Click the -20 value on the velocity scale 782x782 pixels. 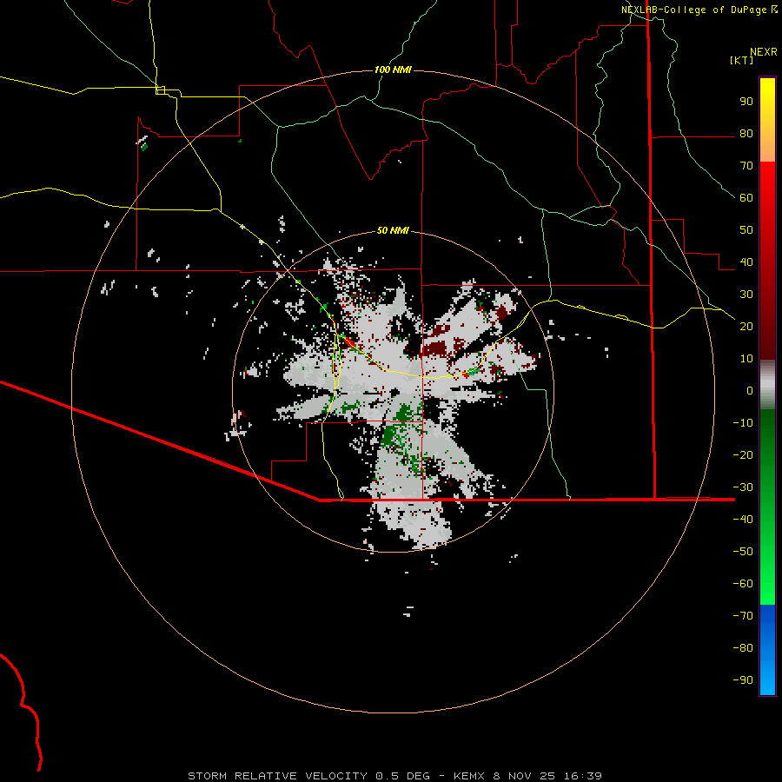(x=743, y=454)
